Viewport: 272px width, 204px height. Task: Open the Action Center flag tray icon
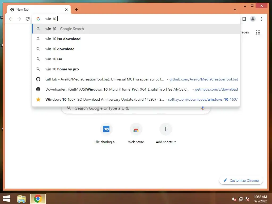tap(247, 199)
